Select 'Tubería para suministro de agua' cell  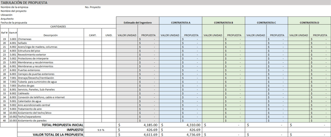50,82
